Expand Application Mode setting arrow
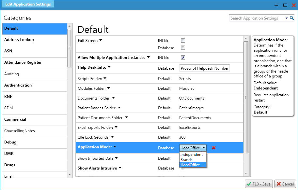 (115, 147)
